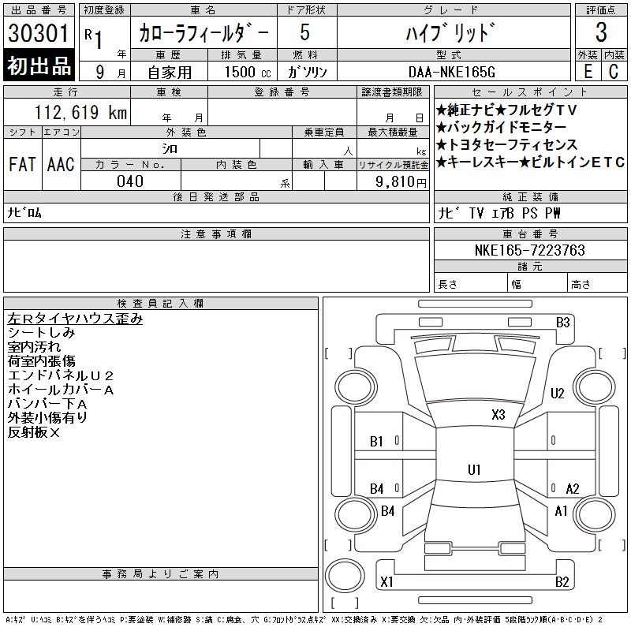This screenshot has width=631, height=631.
Task: Select recycle deposit 9,810円
Action: pyautogui.click(x=401, y=182)
